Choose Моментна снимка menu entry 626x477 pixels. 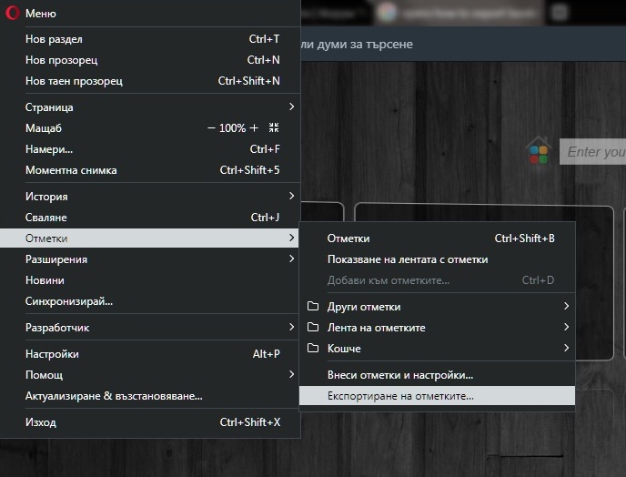(x=71, y=170)
